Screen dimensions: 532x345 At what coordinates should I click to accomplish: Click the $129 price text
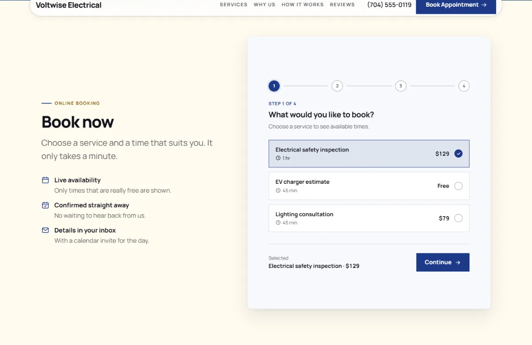[x=442, y=154]
